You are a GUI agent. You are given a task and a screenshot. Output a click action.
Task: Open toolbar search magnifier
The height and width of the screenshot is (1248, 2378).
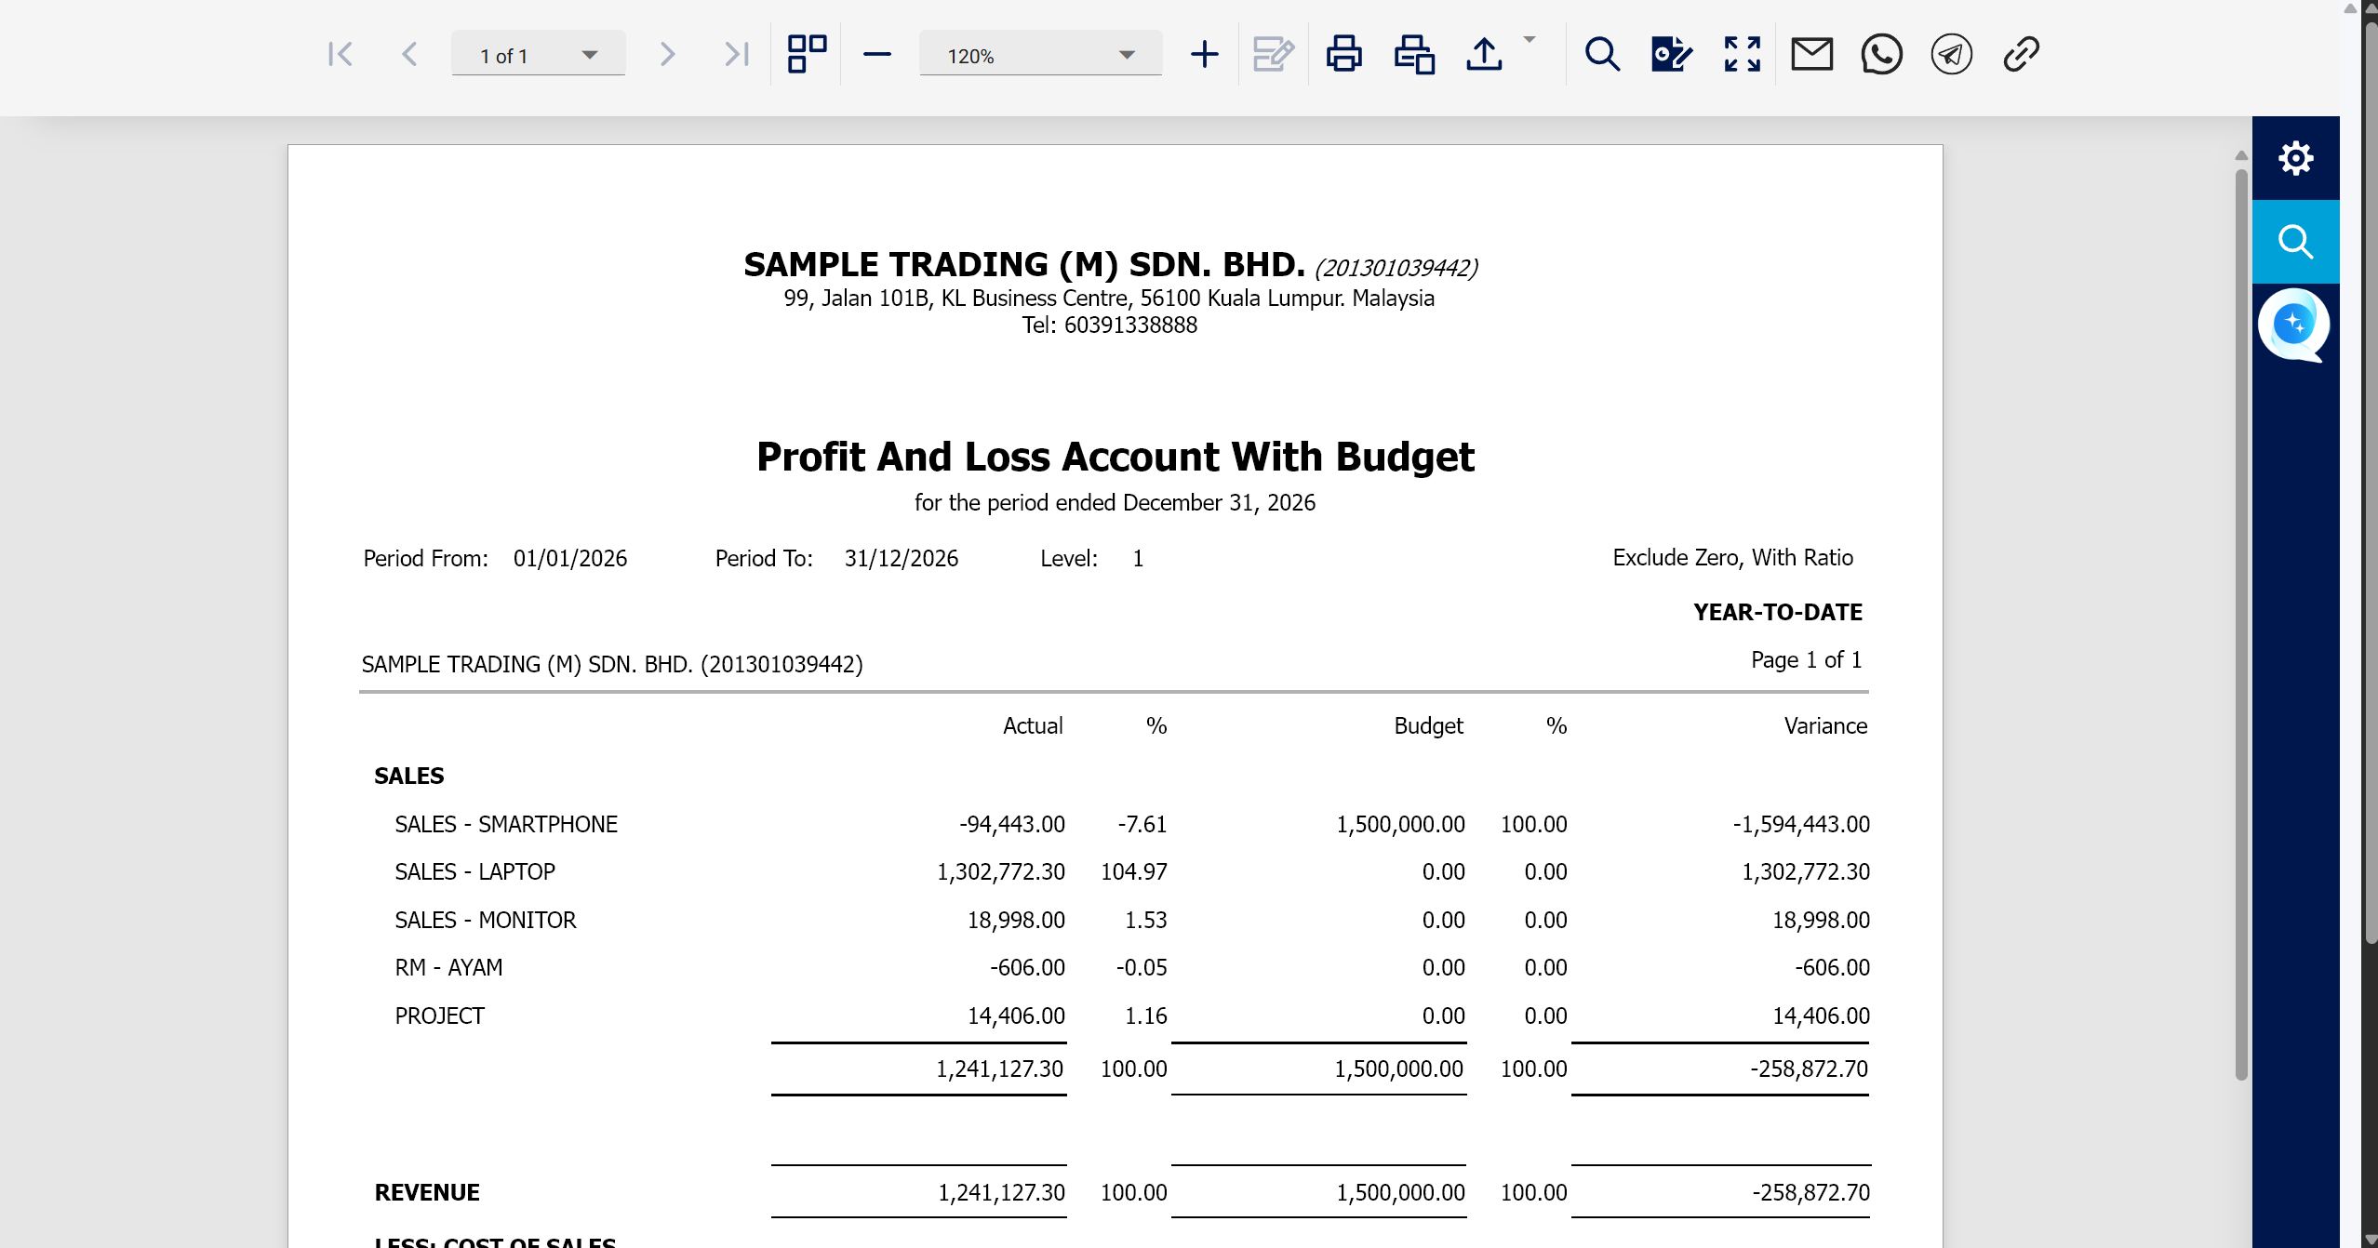click(x=1602, y=54)
